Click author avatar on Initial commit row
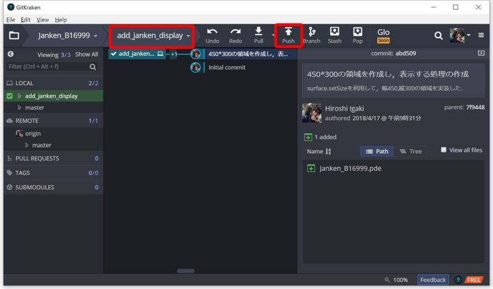This screenshot has width=493, height=289. pos(195,67)
